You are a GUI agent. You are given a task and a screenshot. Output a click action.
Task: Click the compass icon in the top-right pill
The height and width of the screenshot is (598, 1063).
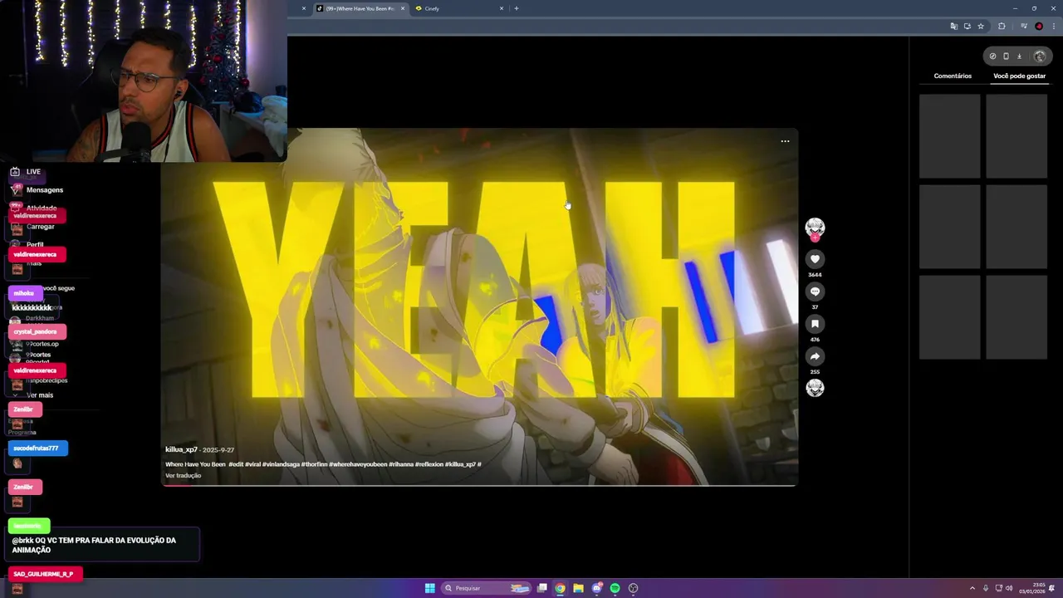click(992, 56)
